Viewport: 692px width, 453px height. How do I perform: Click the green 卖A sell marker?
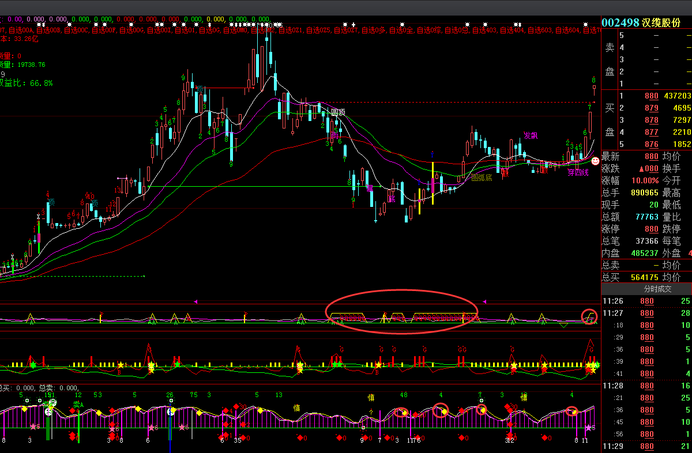[78, 405]
